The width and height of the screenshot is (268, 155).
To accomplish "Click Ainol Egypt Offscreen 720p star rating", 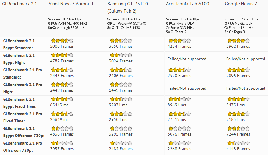I will [62, 128].
